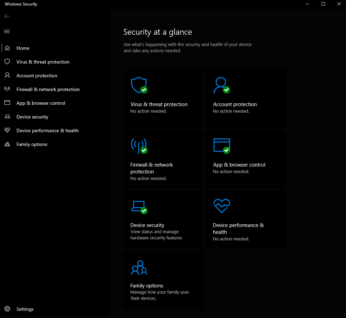Open Family options in the sidebar

pyautogui.click(x=32, y=144)
